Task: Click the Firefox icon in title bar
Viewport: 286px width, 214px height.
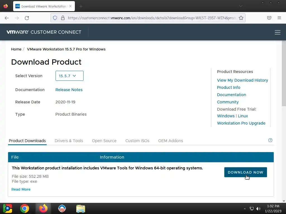Action: 6,6
